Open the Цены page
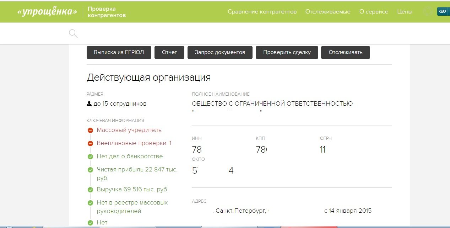 tap(405, 12)
